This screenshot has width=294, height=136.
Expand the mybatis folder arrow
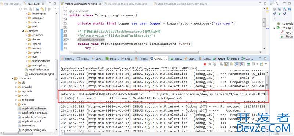tap(16, 91)
